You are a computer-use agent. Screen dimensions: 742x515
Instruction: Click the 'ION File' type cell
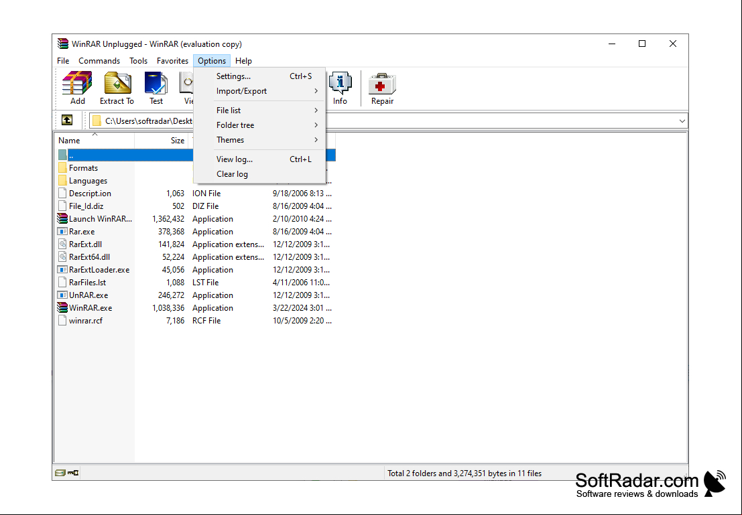[206, 194]
